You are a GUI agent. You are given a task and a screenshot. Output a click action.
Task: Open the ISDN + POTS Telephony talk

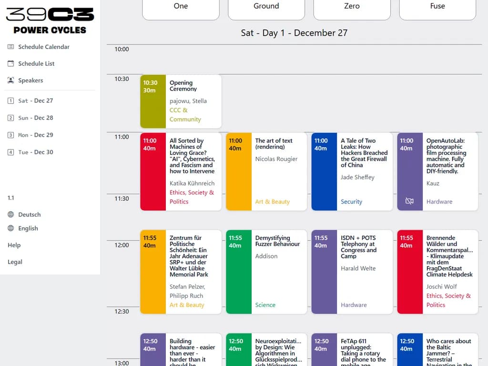coord(358,247)
